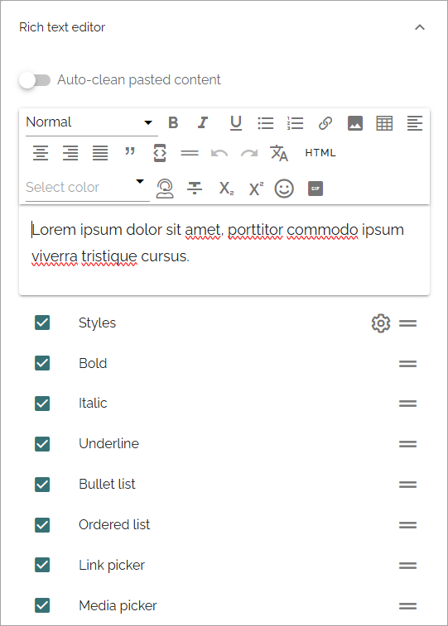448x626 pixels.
Task: Insert horizontal rule from toolbar
Action: 190,153
